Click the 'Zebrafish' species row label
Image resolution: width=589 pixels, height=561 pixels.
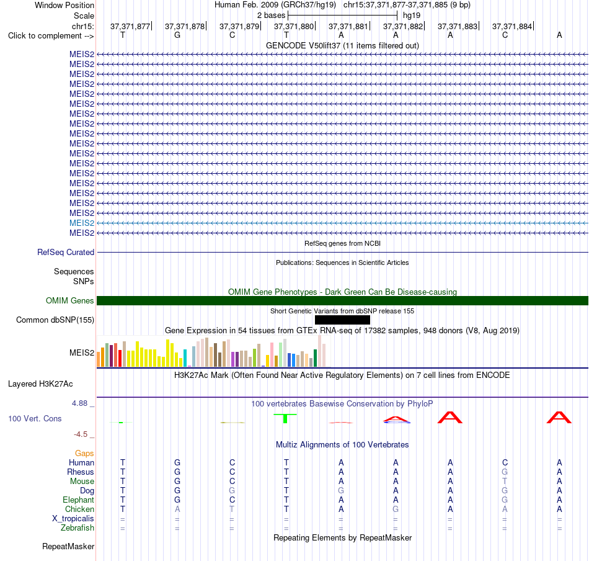tap(77, 528)
